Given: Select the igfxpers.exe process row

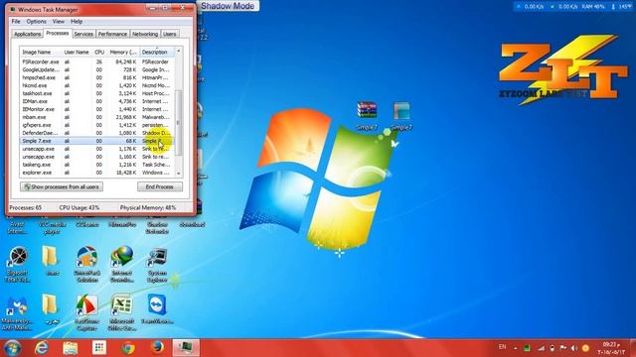Looking at the screenshot, I should click(97, 125).
